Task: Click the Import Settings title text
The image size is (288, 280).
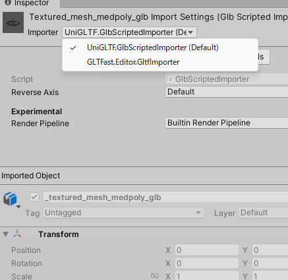Action: coord(159,17)
